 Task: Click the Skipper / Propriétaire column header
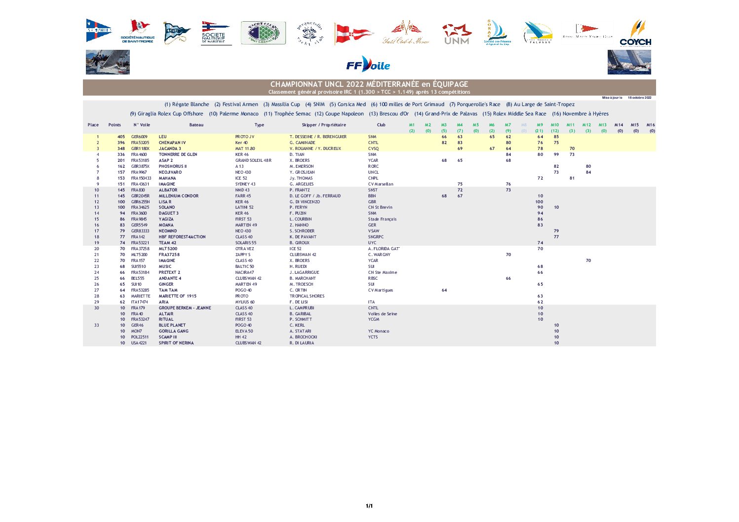pyautogui.click(x=324, y=125)
